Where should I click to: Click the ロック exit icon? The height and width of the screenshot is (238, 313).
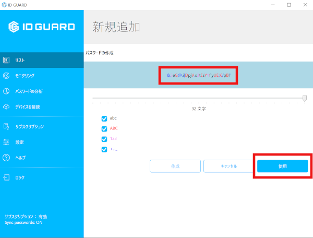click(6, 177)
